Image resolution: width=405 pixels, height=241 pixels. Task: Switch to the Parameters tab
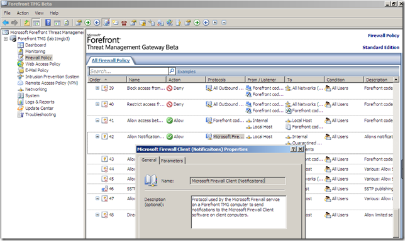click(172, 161)
